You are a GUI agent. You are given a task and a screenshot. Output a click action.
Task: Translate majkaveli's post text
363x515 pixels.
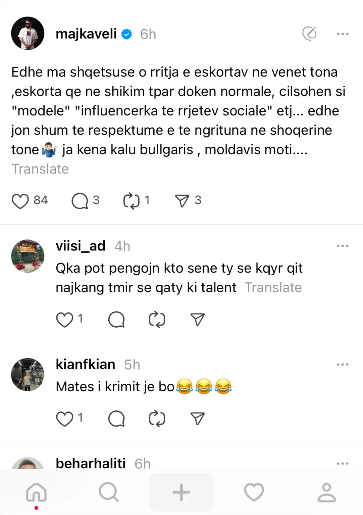coord(40,169)
